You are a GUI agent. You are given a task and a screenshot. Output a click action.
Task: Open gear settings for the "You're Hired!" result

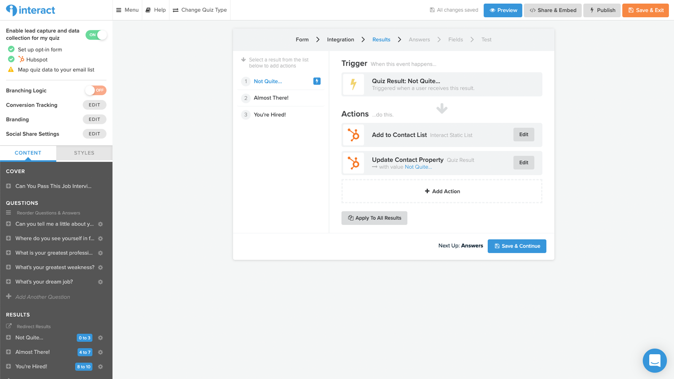pyautogui.click(x=100, y=366)
